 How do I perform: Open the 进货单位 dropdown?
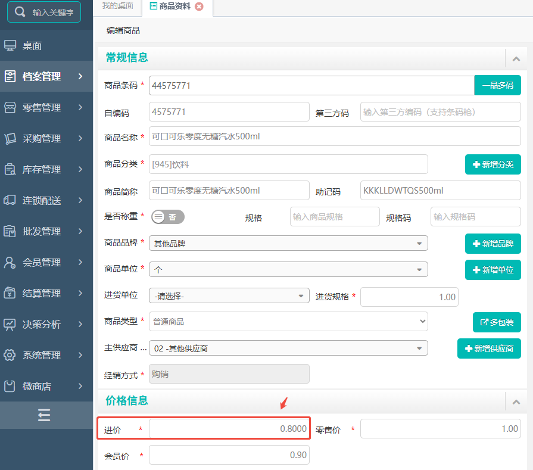[229, 296]
